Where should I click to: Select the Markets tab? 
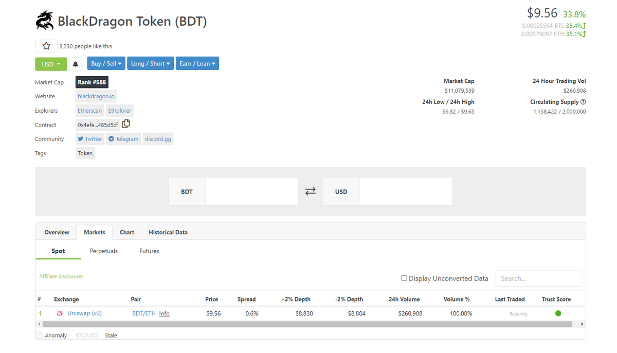tap(95, 232)
